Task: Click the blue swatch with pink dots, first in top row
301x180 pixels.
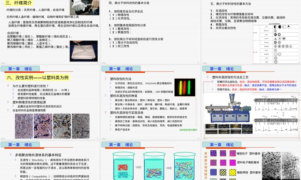Action: point(213,153)
